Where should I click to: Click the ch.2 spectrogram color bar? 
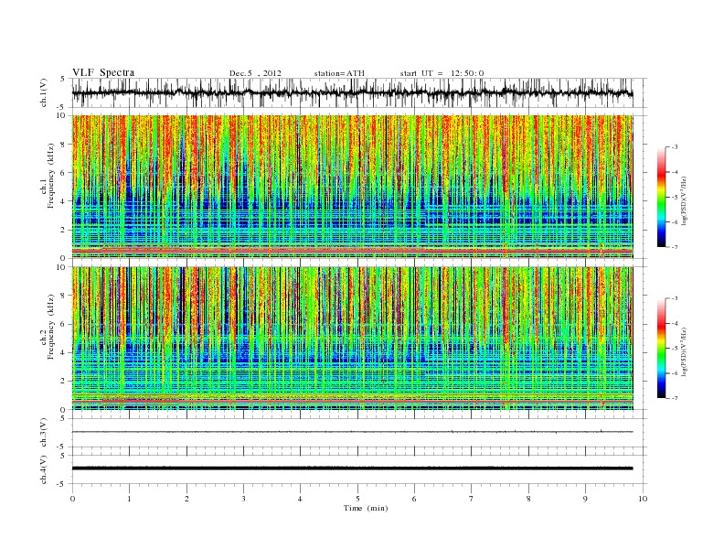661,349
